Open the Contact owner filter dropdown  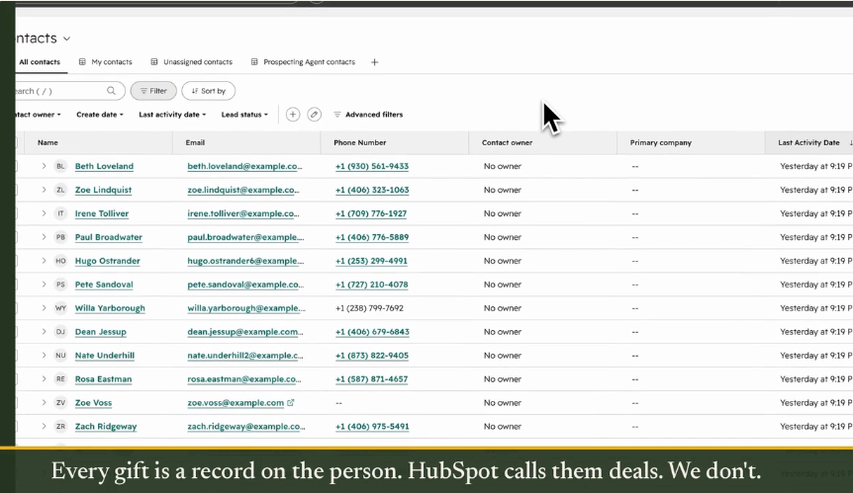[38, 115]
